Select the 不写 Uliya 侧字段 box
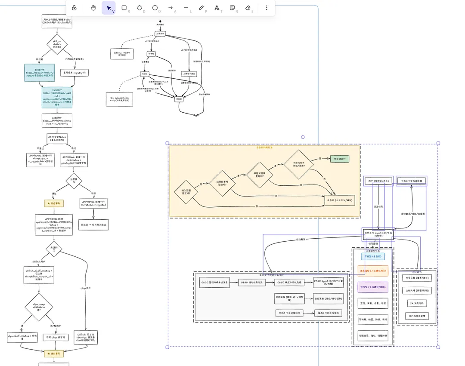Image resolution: width=465 pixels, height=366 pixels. (x=56, y=337)
